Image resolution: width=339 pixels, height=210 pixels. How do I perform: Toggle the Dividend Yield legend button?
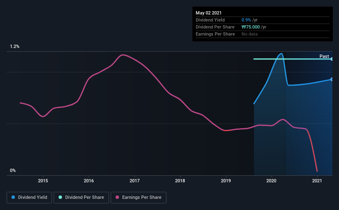point(29,198)
